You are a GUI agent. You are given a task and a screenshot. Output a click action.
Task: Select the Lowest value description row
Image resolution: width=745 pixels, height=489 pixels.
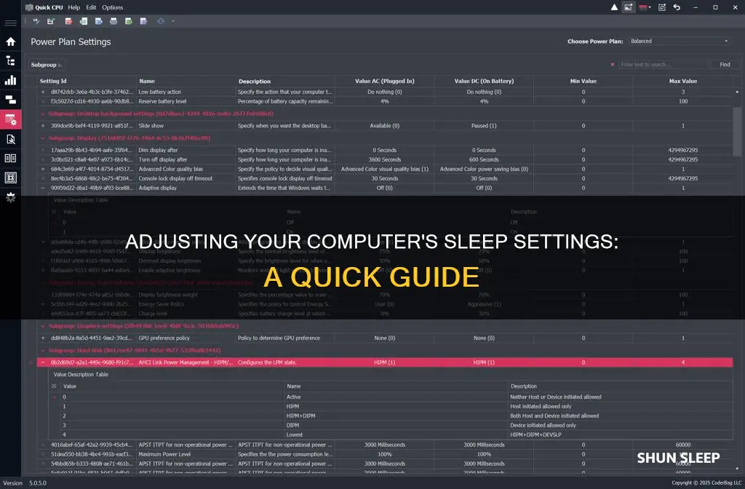click(x=391, y=435)
